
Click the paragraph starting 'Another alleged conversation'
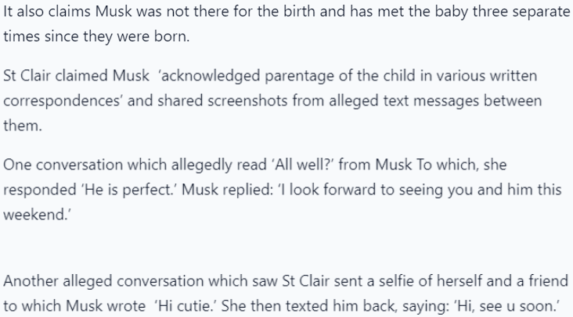coord(286,294)
